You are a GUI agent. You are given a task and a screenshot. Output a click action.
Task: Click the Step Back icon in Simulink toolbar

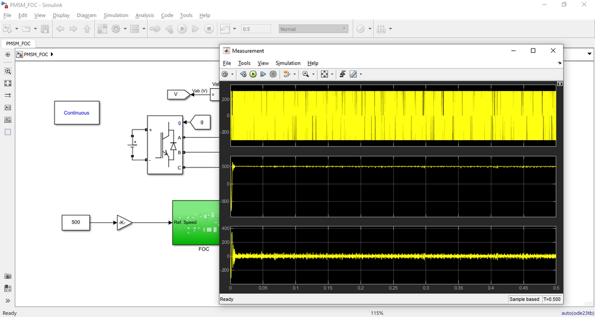[x=169, y=29]
